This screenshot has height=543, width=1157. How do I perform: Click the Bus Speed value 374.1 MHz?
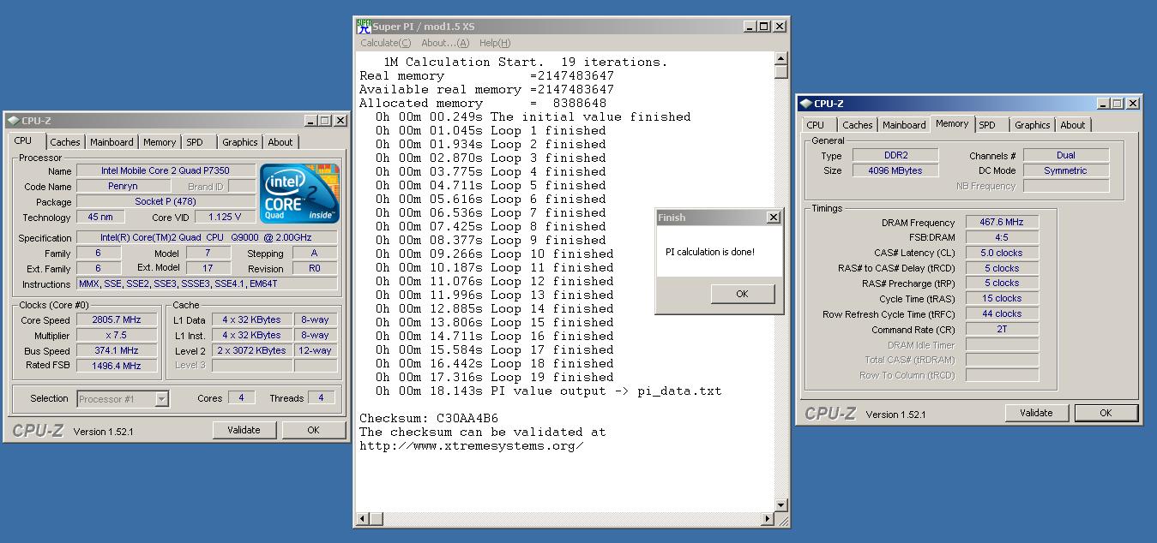click(x=117, y=350)
